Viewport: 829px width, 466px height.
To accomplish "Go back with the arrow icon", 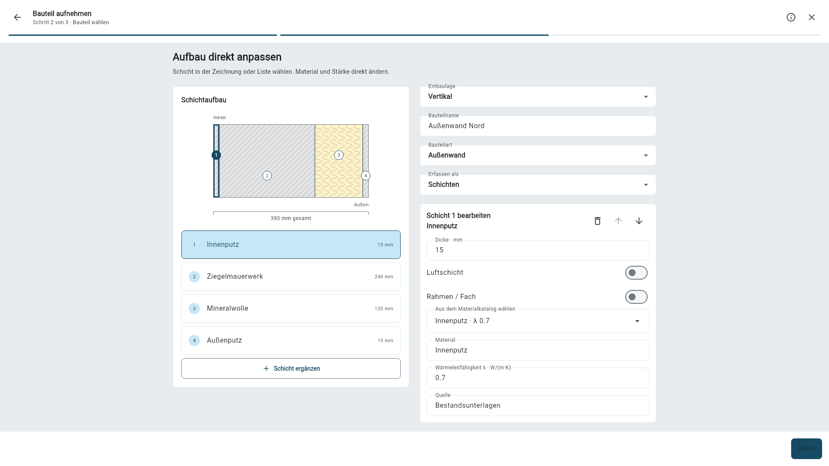I will click(x=17, y=17).
